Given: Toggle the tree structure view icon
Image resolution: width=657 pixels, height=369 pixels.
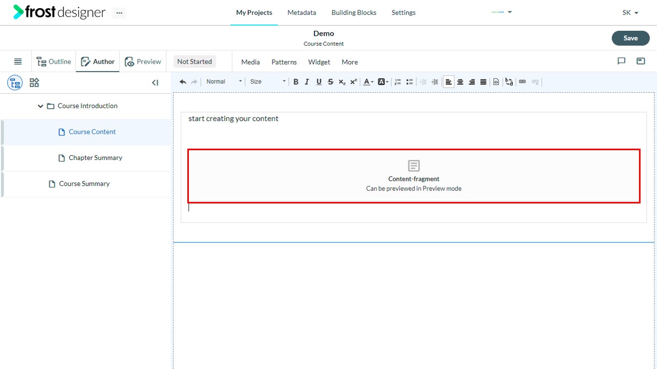Looking at the screenshot, I should pos(15,83).
